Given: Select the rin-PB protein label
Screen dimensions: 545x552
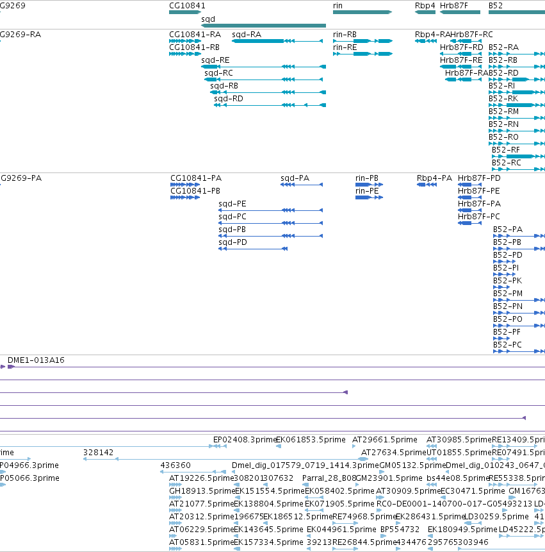Looking at the screenshot, I should tap(367, 178).
